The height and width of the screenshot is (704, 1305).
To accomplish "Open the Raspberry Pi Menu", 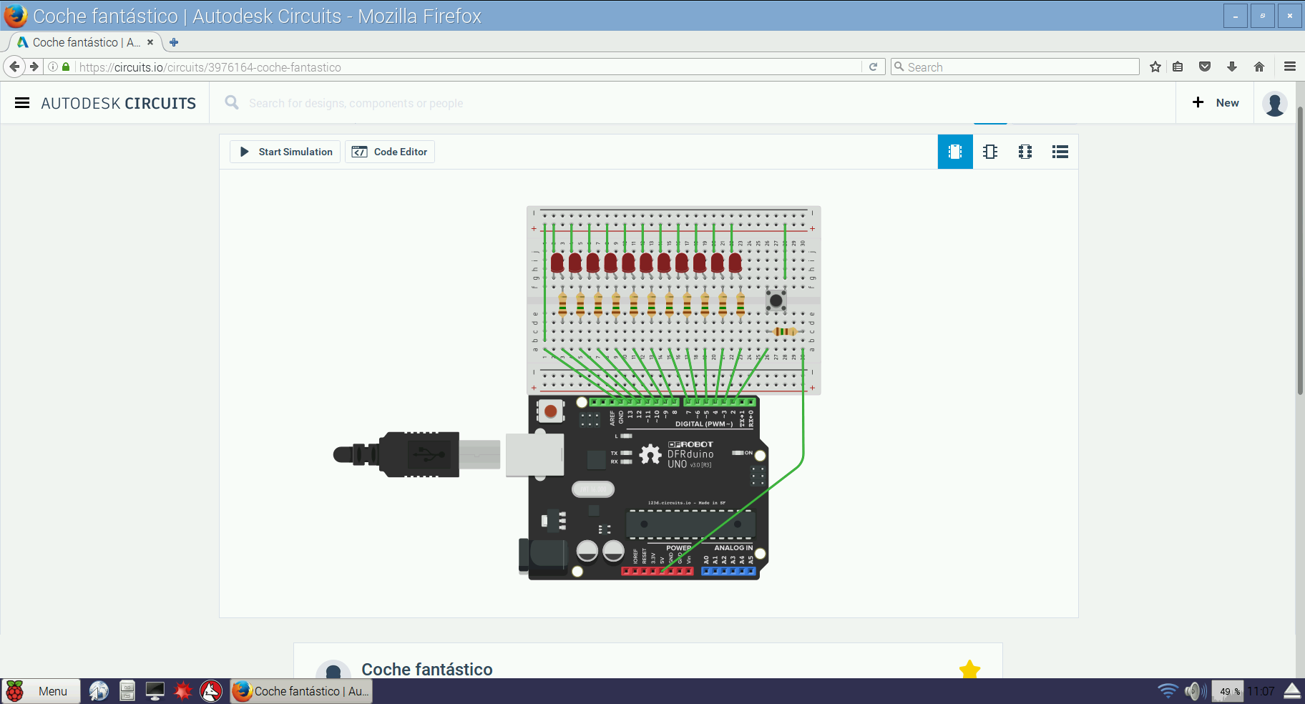I will [41, 691].
